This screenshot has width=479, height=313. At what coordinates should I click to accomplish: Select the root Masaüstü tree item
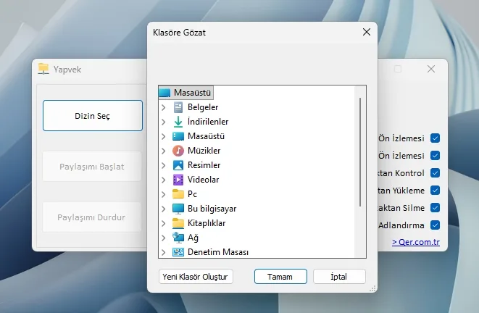pos(192,93)
